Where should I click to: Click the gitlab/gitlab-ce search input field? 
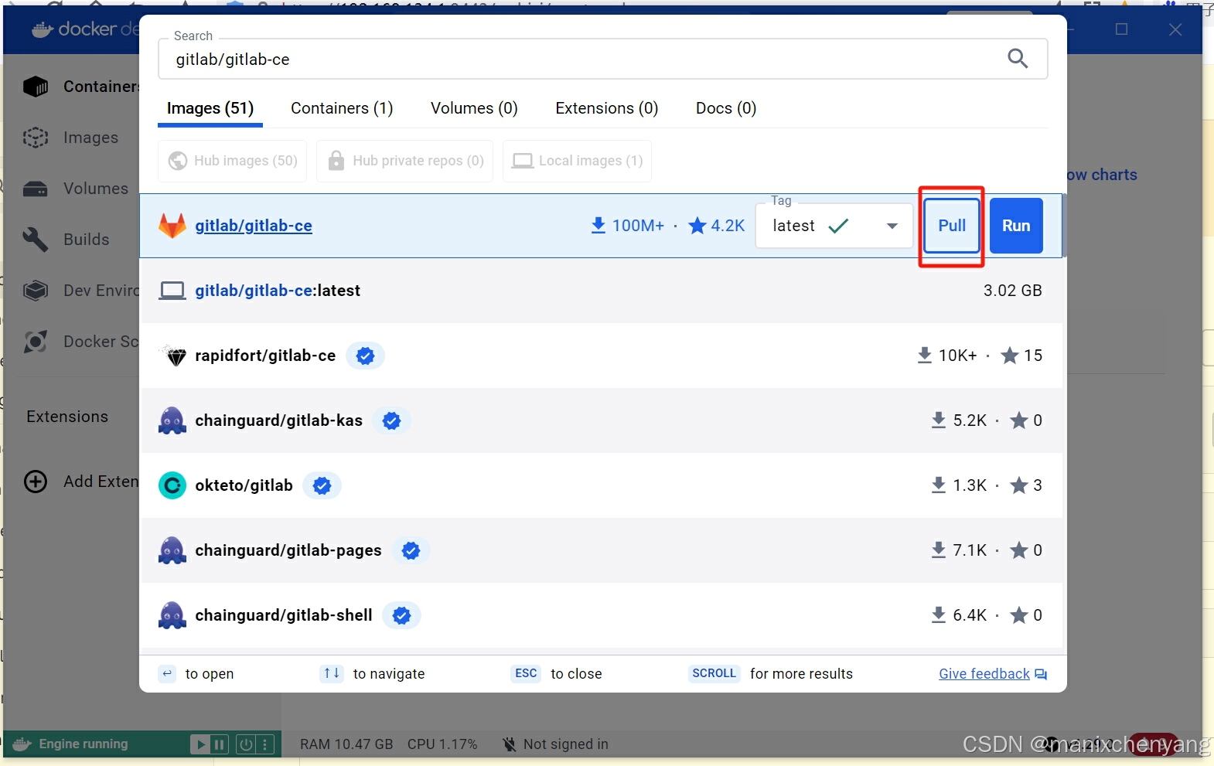[x=602, y=60]
